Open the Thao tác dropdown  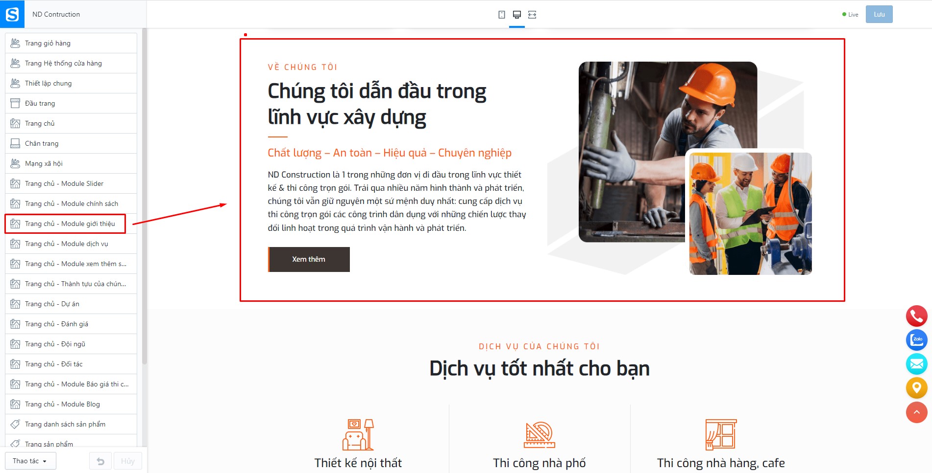(30, 461)
